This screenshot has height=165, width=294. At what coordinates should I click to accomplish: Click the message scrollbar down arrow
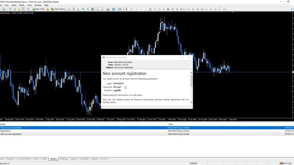(x=191, y=102)
